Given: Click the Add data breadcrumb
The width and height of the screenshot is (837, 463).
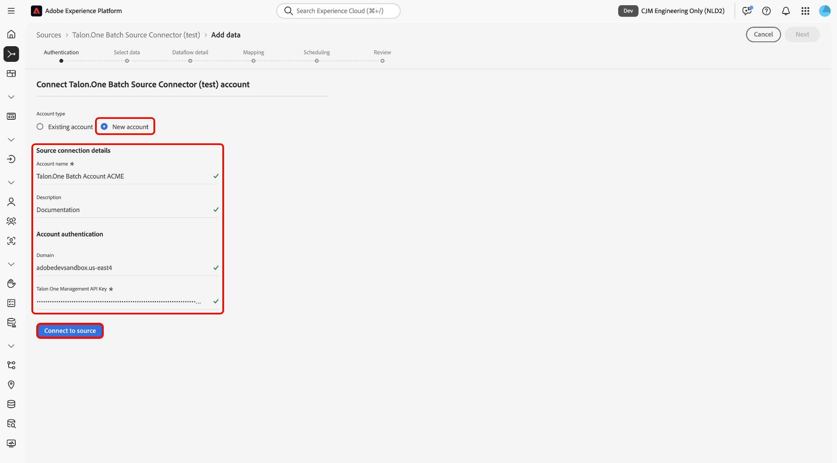Looking at the screenshot, I should [x=226, y=35].
